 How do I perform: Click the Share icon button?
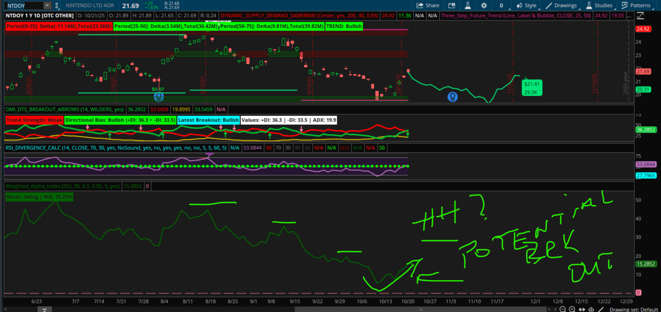pos(428,6)
